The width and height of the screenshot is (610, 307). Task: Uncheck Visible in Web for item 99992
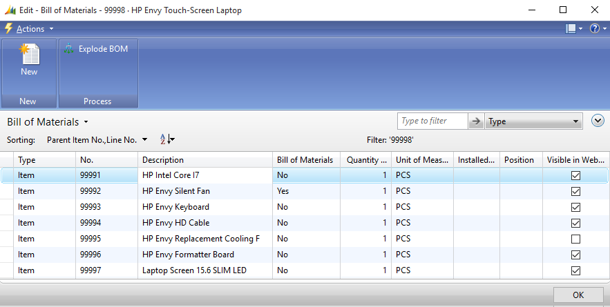coord(575,191)
